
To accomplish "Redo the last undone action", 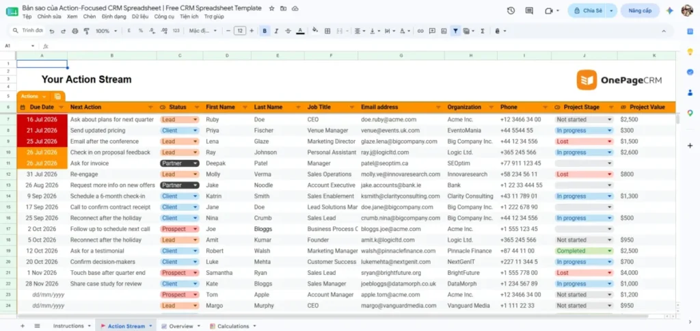I will (64, 31).
